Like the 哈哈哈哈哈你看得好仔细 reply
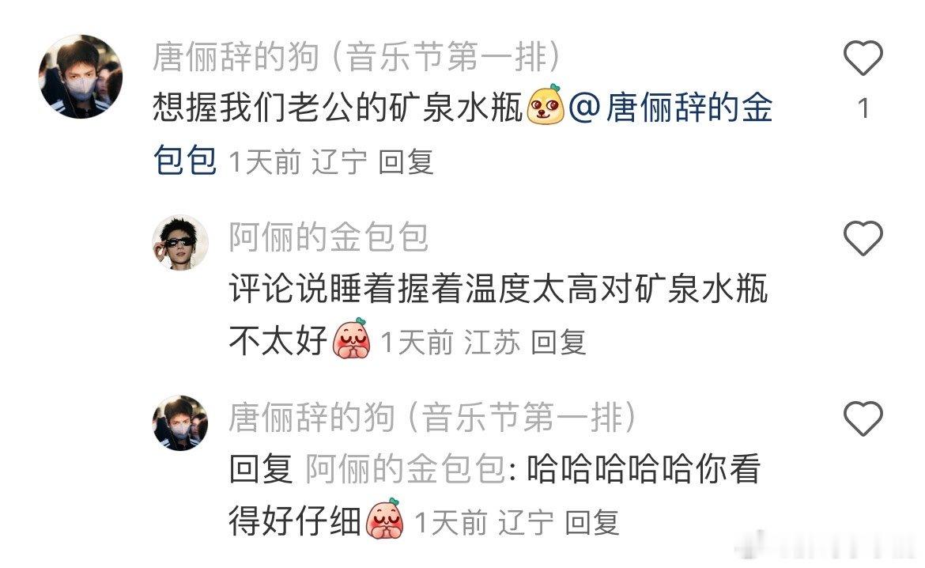The width and height of the screenshot is (925, 568). (863, 418)
